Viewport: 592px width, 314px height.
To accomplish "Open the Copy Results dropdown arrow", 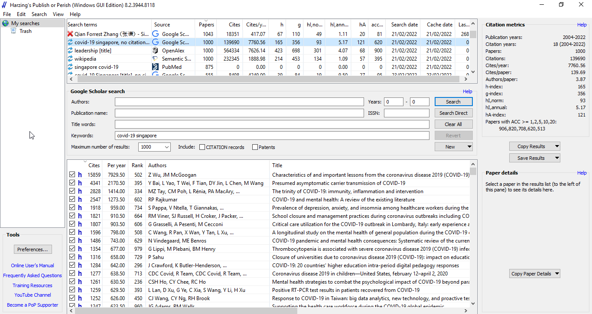I will (x=557, y=146).
